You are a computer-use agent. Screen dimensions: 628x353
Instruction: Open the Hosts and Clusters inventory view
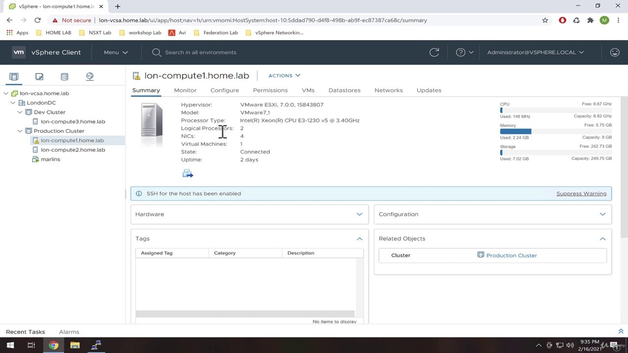coord(14,76)
